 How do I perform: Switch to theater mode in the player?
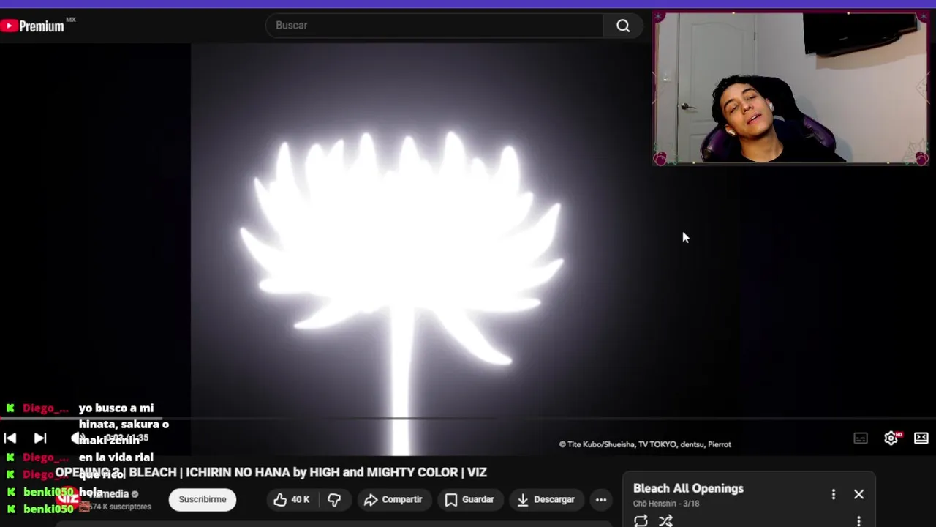[x=921, y=438]
